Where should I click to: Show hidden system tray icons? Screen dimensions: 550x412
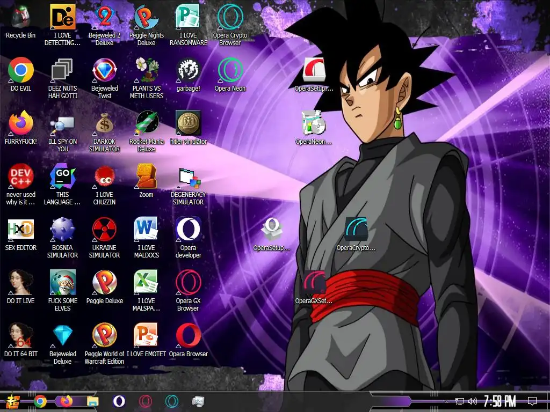pos(446,402)
